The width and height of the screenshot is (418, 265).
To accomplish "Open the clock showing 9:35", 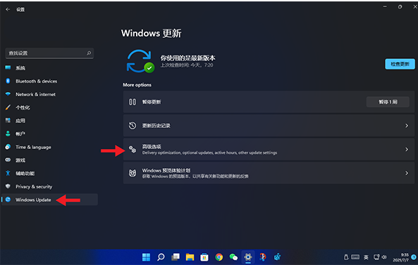I will pos(400,257).
